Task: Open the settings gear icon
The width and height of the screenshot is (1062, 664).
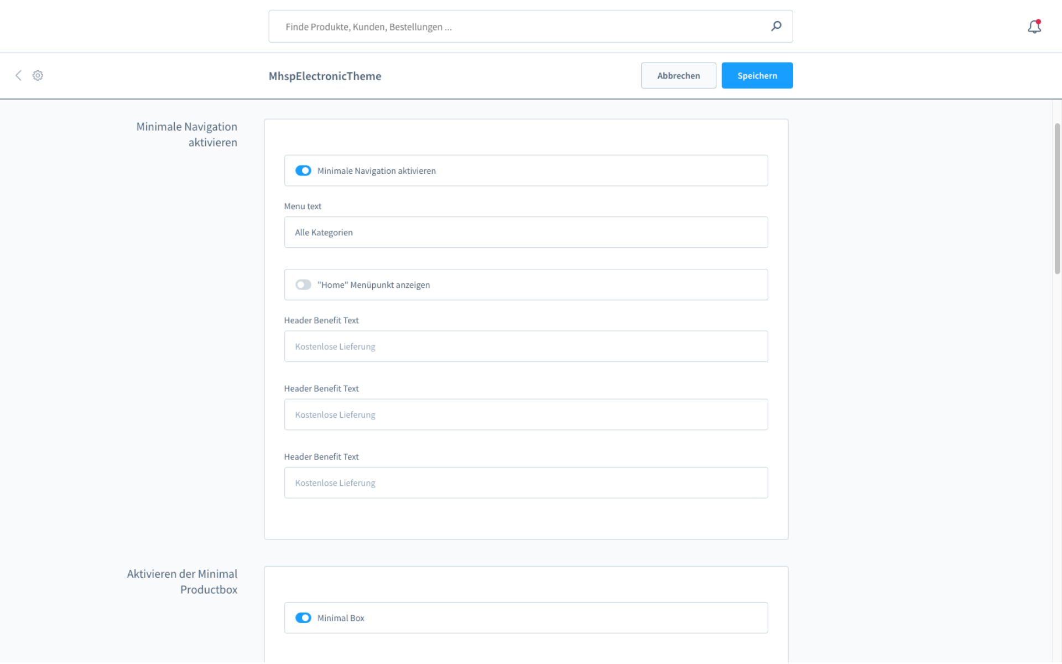Action: click(38, 76)
